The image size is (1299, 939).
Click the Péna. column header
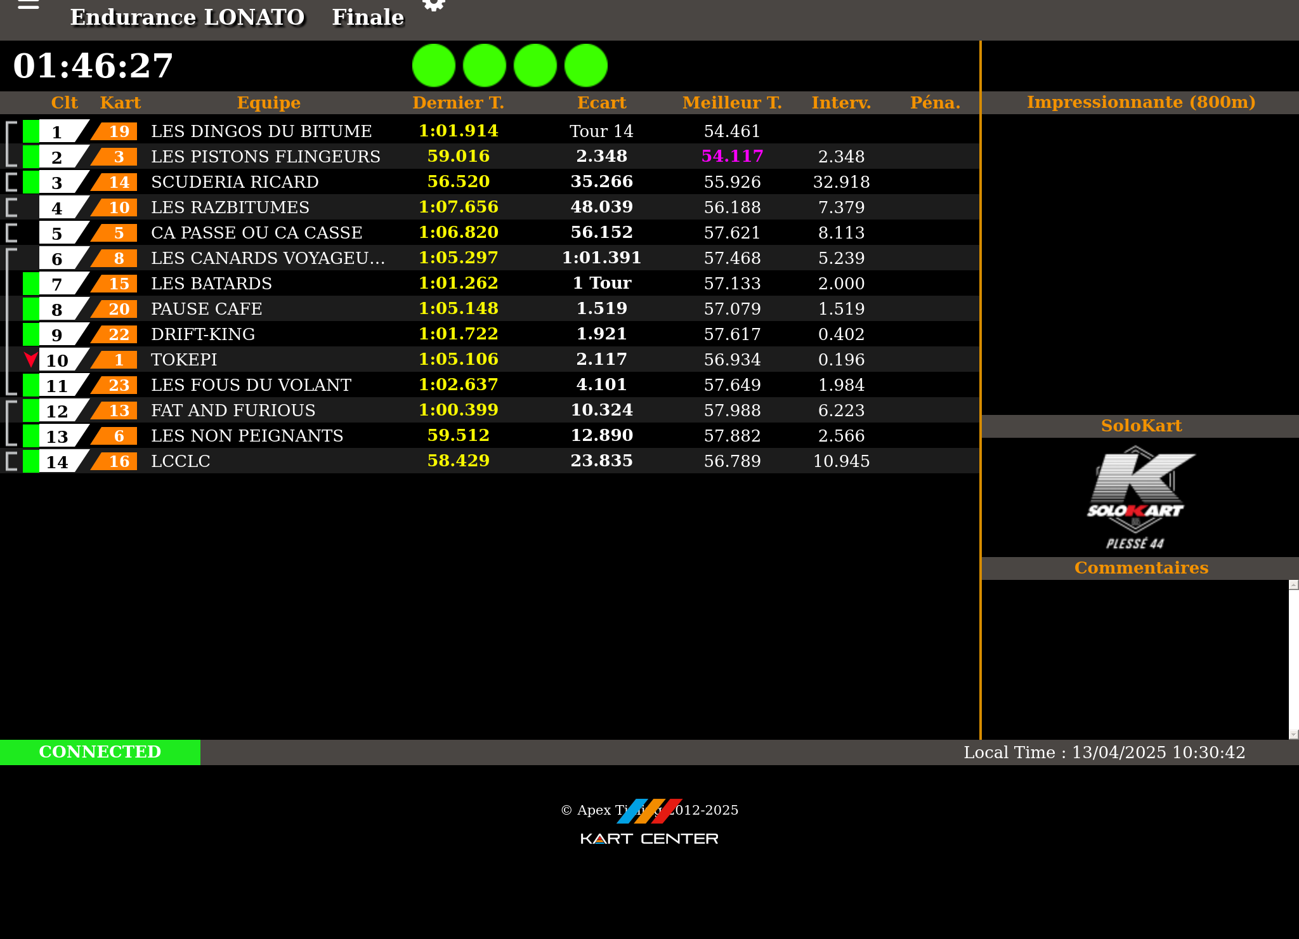point(936,103)
